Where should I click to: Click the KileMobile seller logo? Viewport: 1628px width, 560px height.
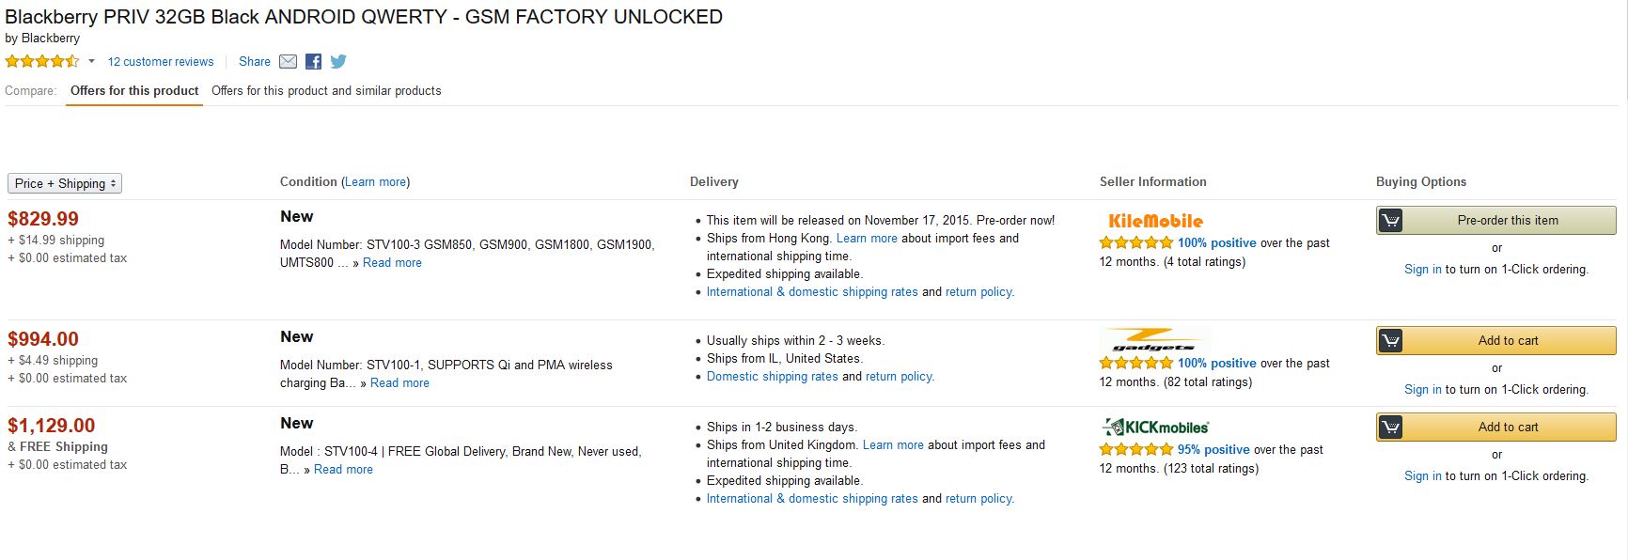[x=1155, y=221]
